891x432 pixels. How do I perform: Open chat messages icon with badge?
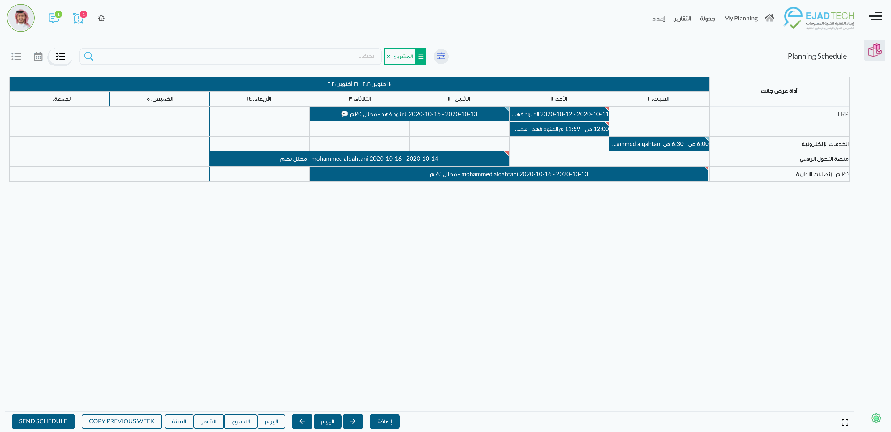[54, 18]
